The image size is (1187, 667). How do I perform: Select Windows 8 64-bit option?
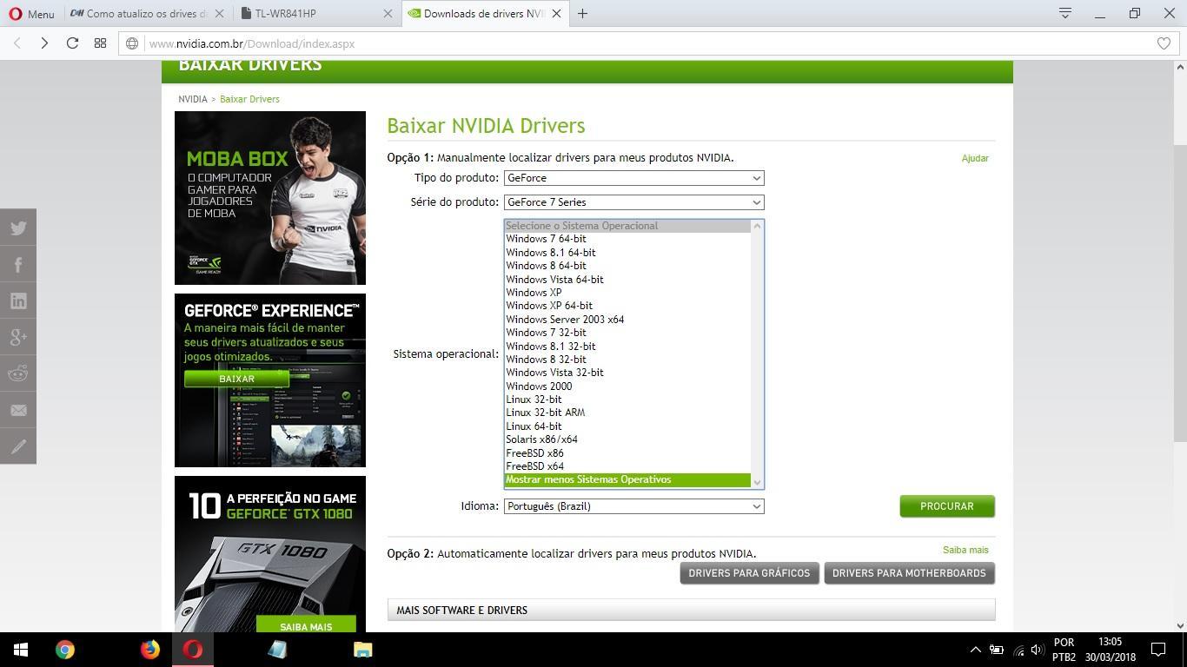627,266
